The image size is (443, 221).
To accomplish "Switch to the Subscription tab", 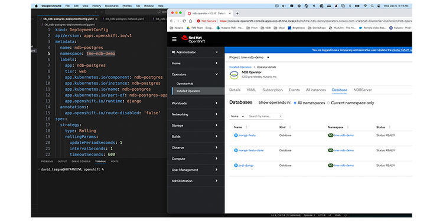I will 272,90.
